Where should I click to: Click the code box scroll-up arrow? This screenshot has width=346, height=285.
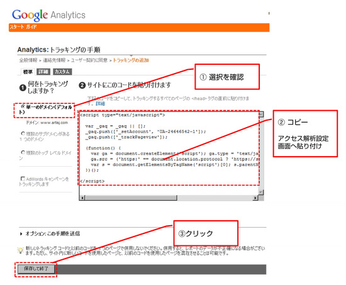coord(261,115)
